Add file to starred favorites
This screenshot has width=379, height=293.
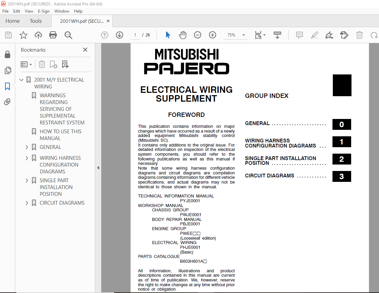pyautogui.click(x=23, y=35)
